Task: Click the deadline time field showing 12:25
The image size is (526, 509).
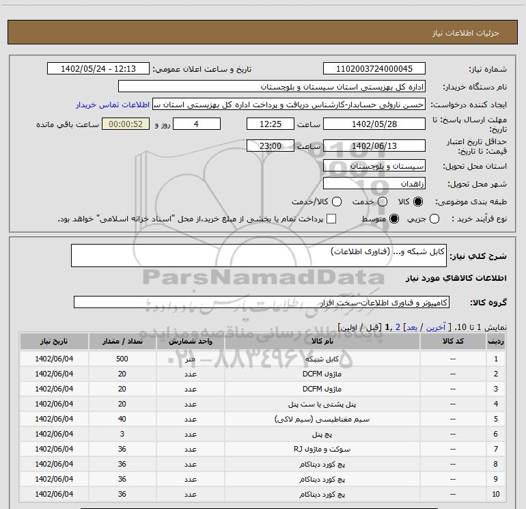Action: 270,124
